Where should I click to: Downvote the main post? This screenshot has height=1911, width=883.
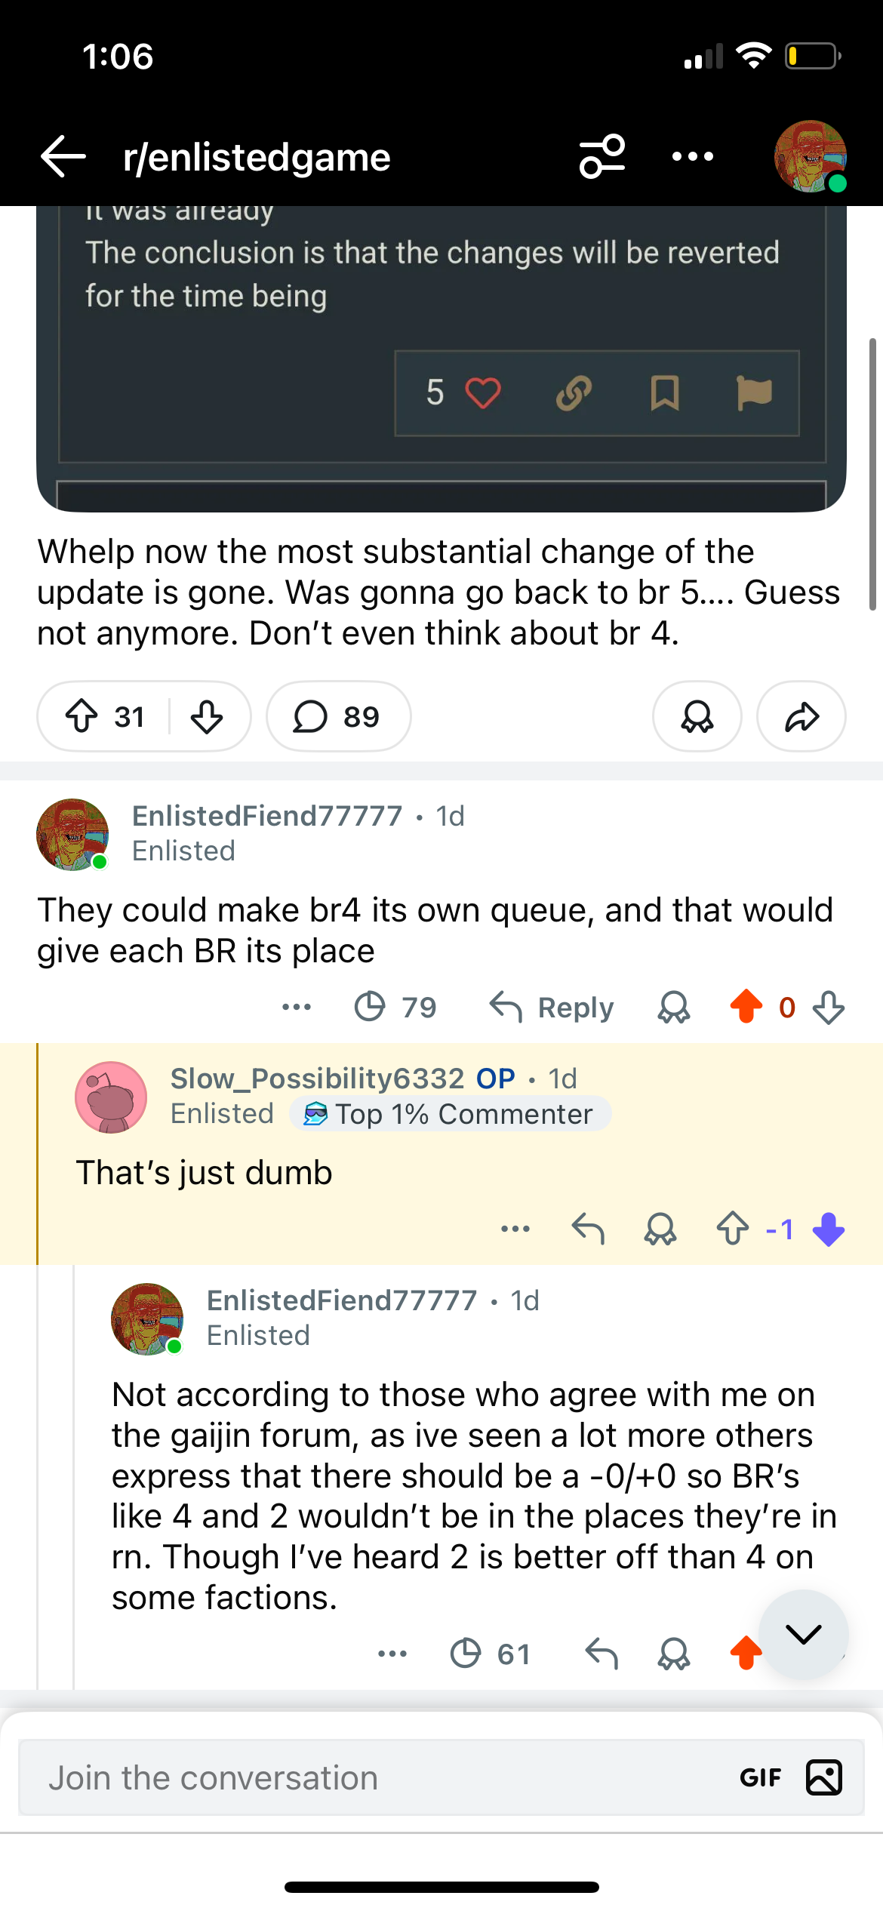(207, 716)
